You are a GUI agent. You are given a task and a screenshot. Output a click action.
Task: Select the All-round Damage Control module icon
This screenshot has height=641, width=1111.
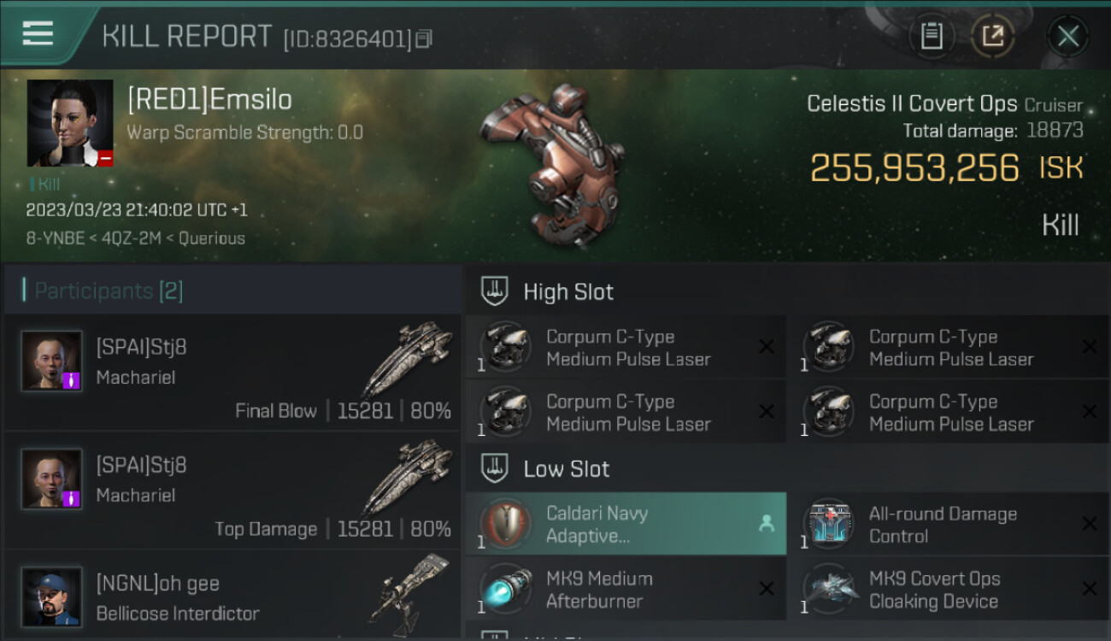pos(828,524)
